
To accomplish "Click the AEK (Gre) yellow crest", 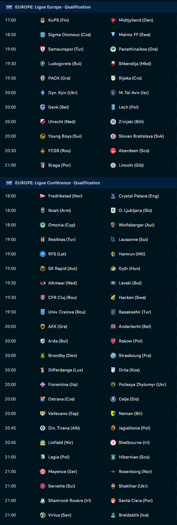I will click(43, 327).
